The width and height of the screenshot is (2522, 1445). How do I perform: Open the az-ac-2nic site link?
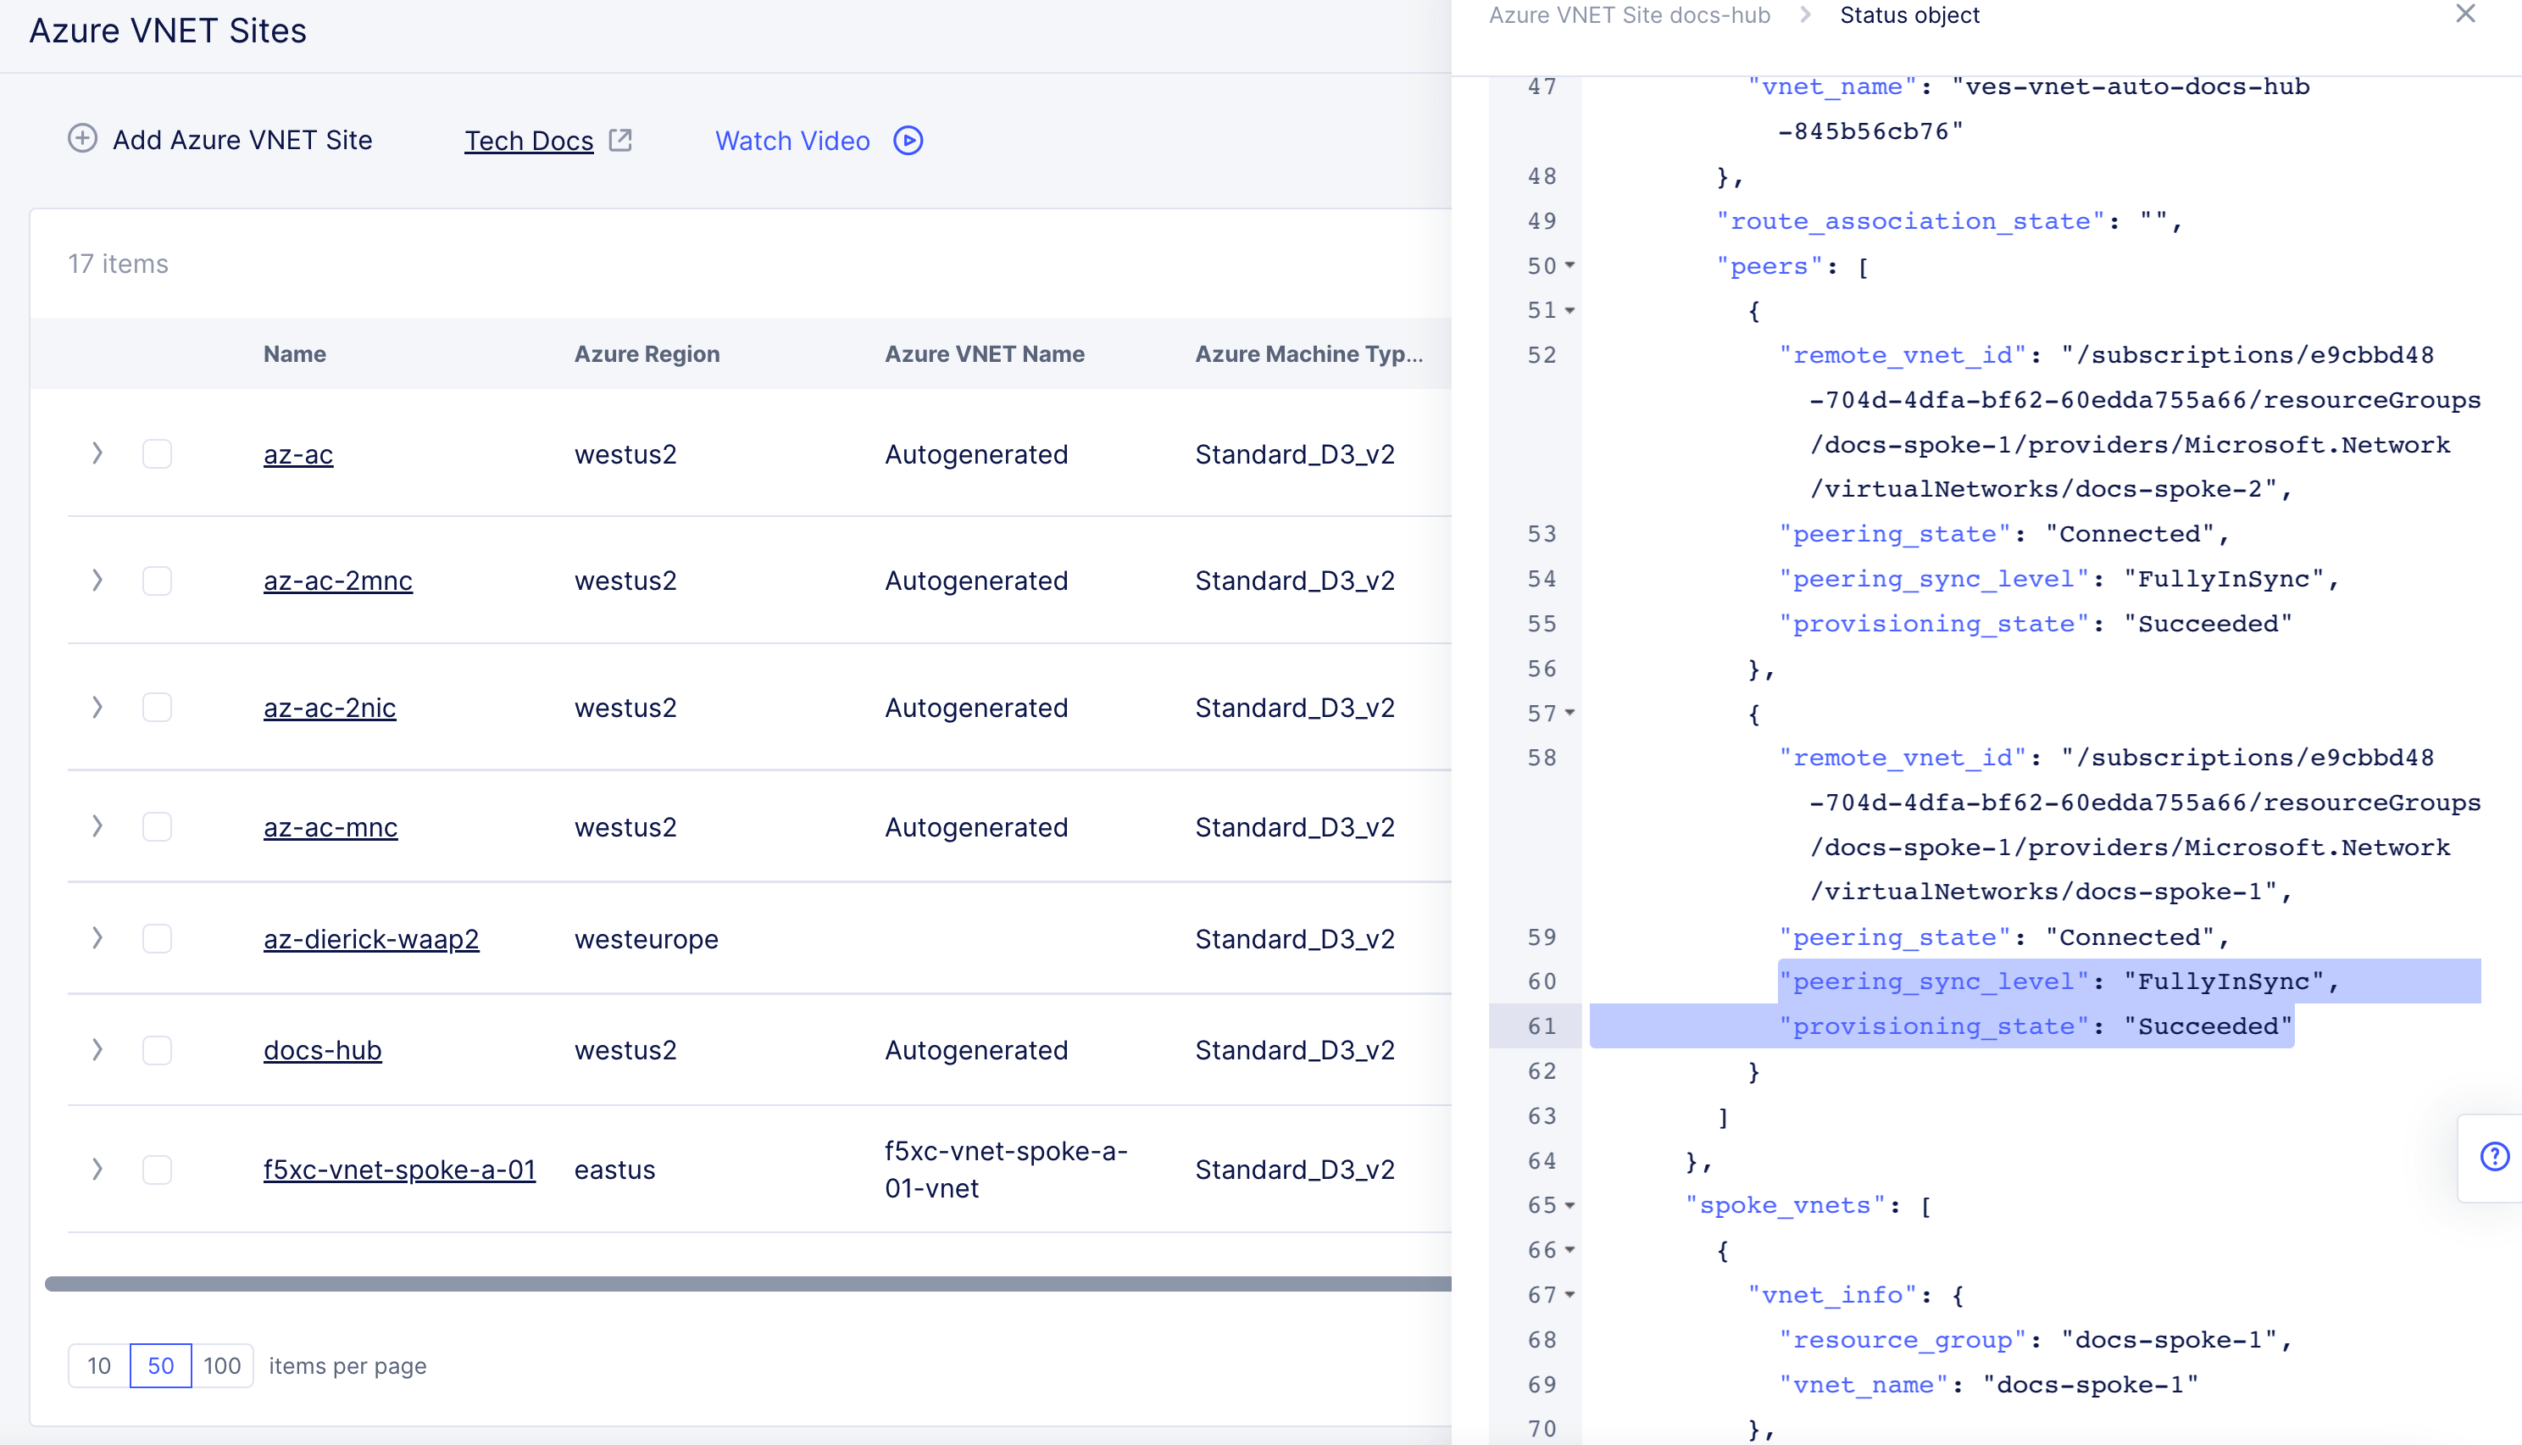click(x=330, y=709)
